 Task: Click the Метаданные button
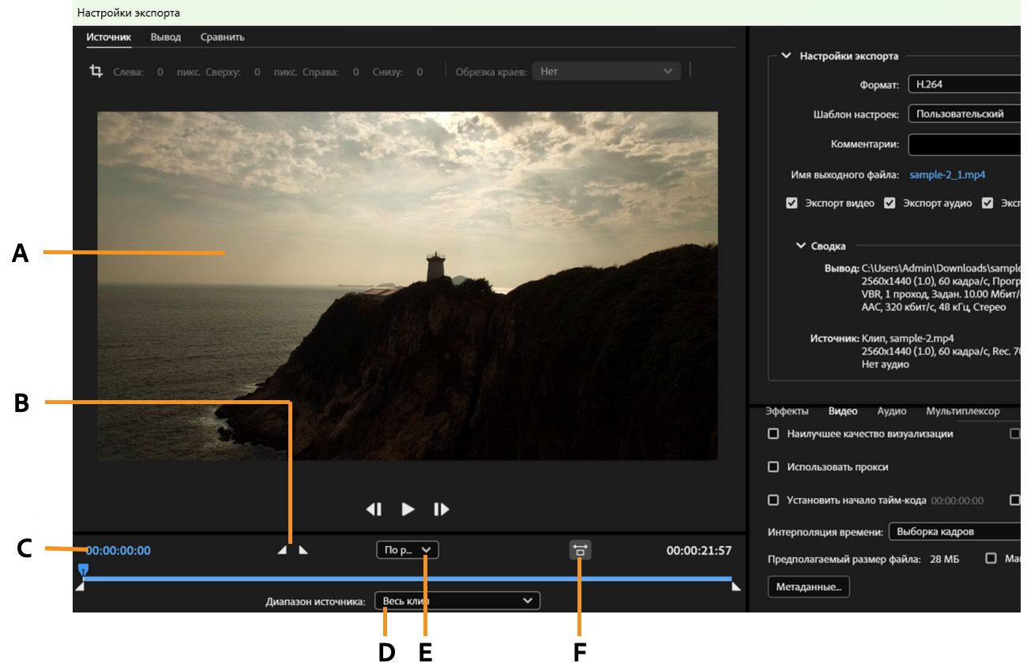click(x=808, y=587)
